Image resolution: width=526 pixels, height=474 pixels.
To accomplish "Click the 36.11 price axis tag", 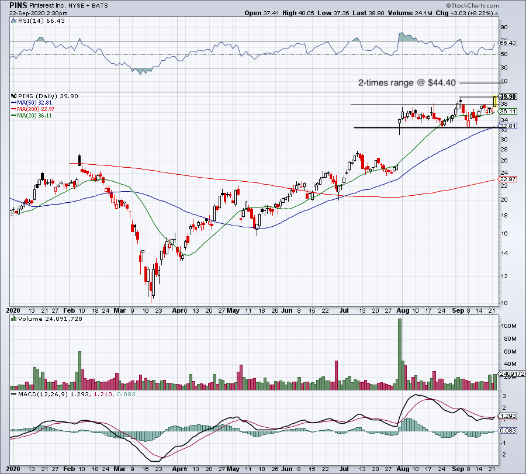I will click(508, 112).
